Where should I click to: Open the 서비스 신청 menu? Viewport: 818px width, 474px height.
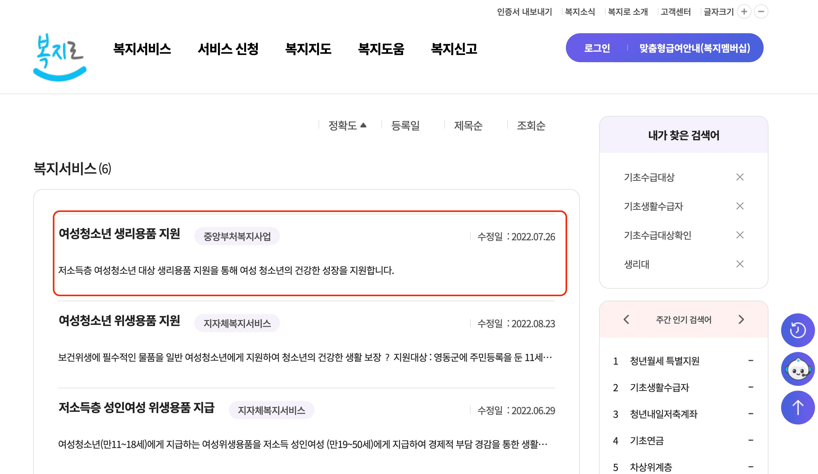pyautogui.click(x=228, y=49)
